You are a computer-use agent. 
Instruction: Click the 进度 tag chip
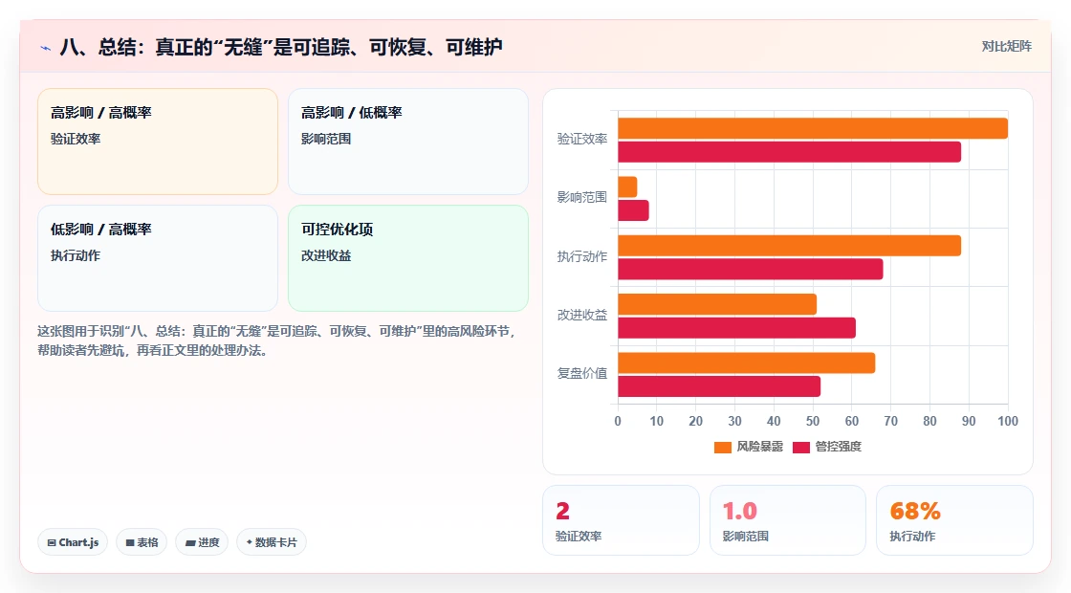202,542
